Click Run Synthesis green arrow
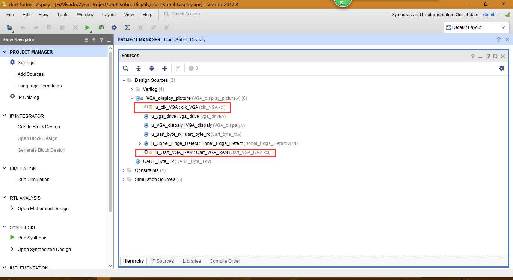Viewport: 513px width, 280px height. point(12,238)
